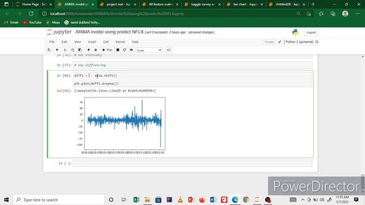Viewport: 365px width, 205px height.
Task: Insert a new cell below
Action: click(x=57, y=50)
